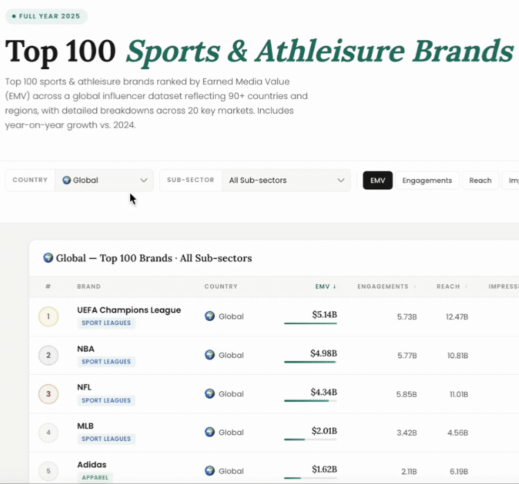Click the 6.19B reach value
This screenshot has width=519, height=484.
tap(459, 472)
